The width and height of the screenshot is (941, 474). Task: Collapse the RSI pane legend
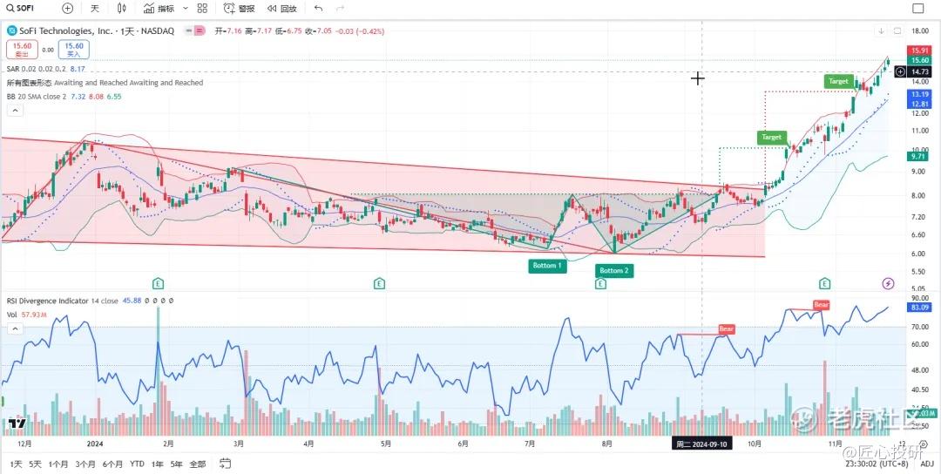pyautogui.click(x=15, y=328)
